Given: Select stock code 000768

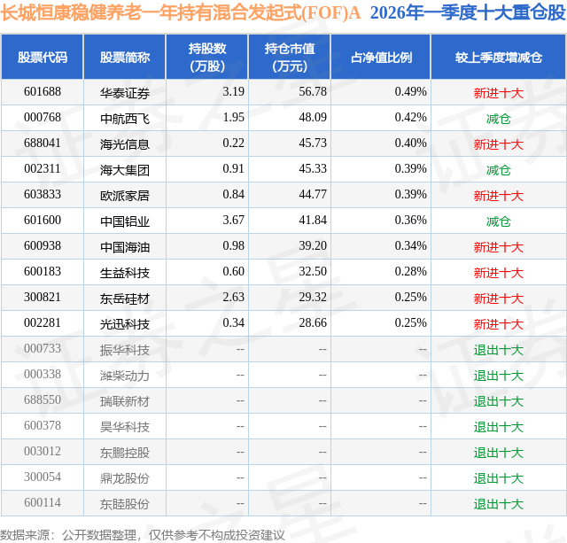Looking at the screenshot, I should point(43,118).
